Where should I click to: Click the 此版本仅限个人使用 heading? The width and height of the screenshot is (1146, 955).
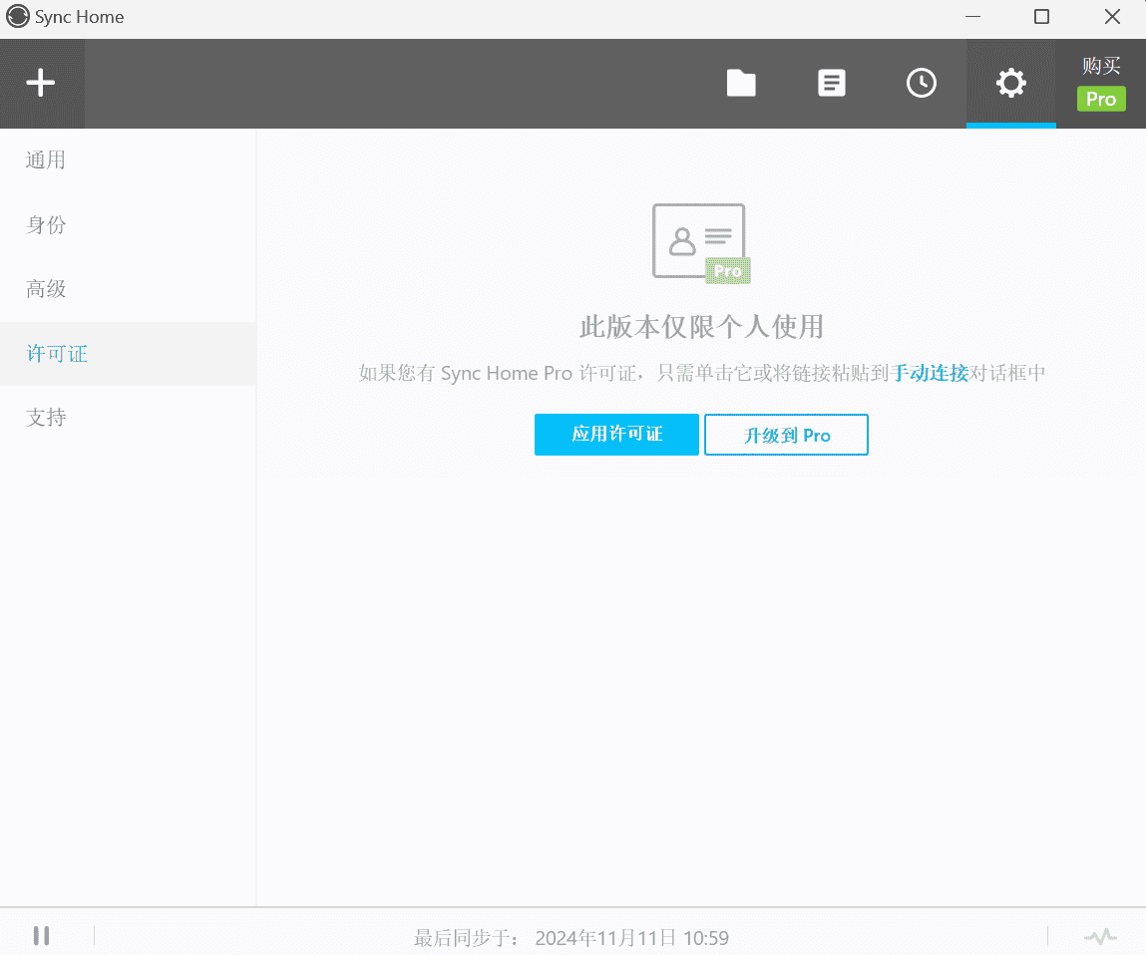(701, 327)
